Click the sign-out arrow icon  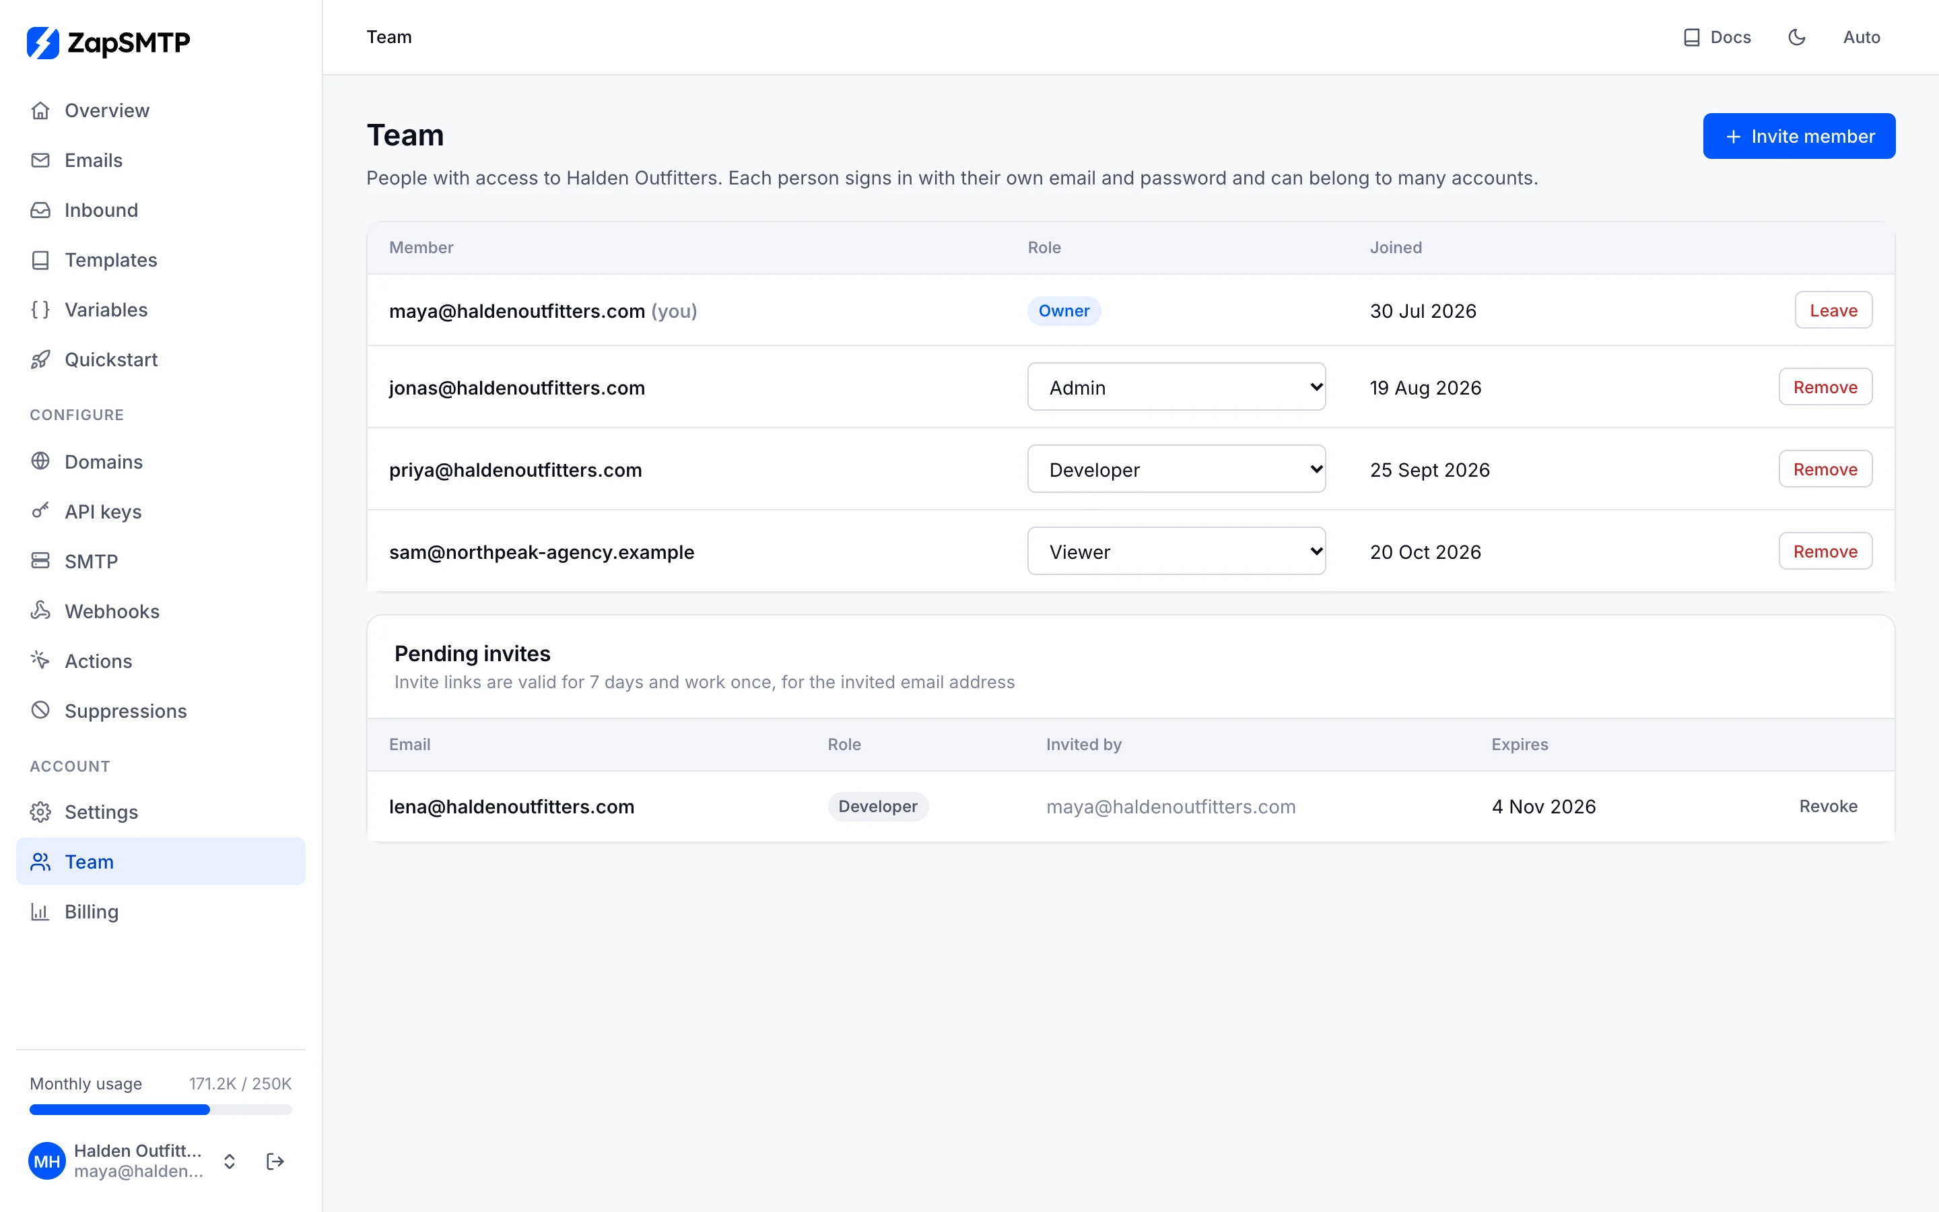coord(275,1161)
